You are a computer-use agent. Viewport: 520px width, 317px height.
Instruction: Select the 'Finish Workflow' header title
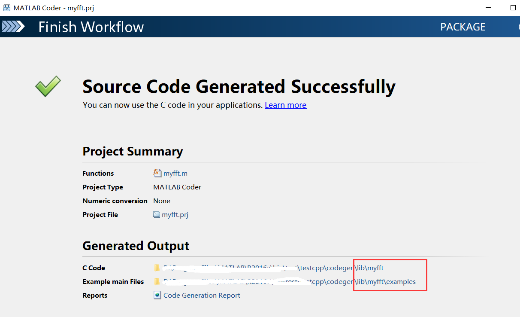[91, 27]
